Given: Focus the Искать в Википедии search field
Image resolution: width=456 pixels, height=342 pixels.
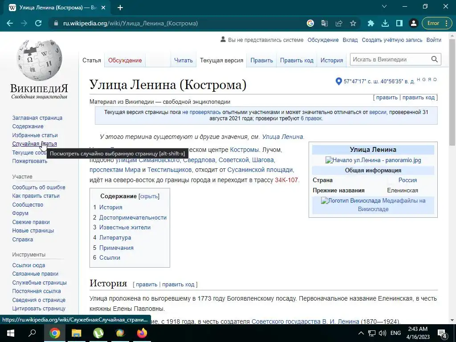Looking at the screenshot, I should pos(390,59).
